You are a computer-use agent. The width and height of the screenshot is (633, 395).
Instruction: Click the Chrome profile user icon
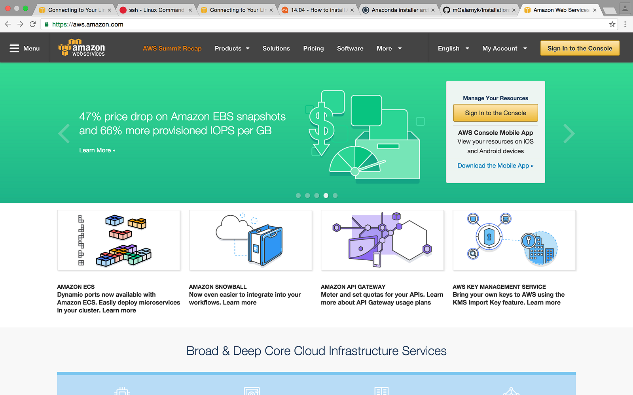tap(625, 8)
